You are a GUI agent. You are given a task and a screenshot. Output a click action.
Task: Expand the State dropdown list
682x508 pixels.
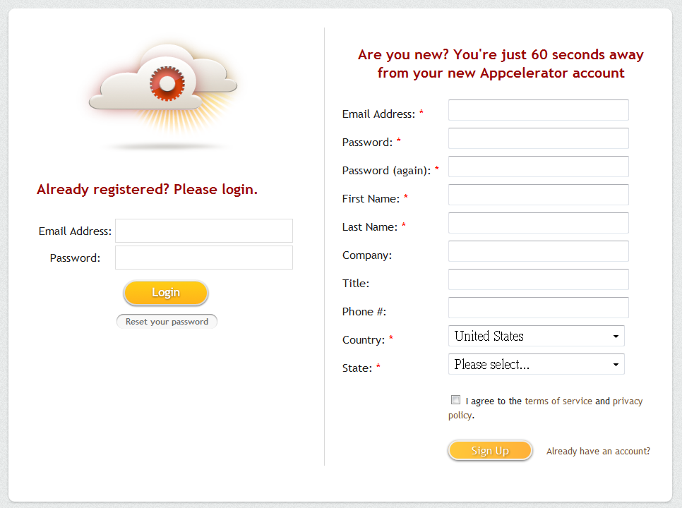[x=536, y=364]
